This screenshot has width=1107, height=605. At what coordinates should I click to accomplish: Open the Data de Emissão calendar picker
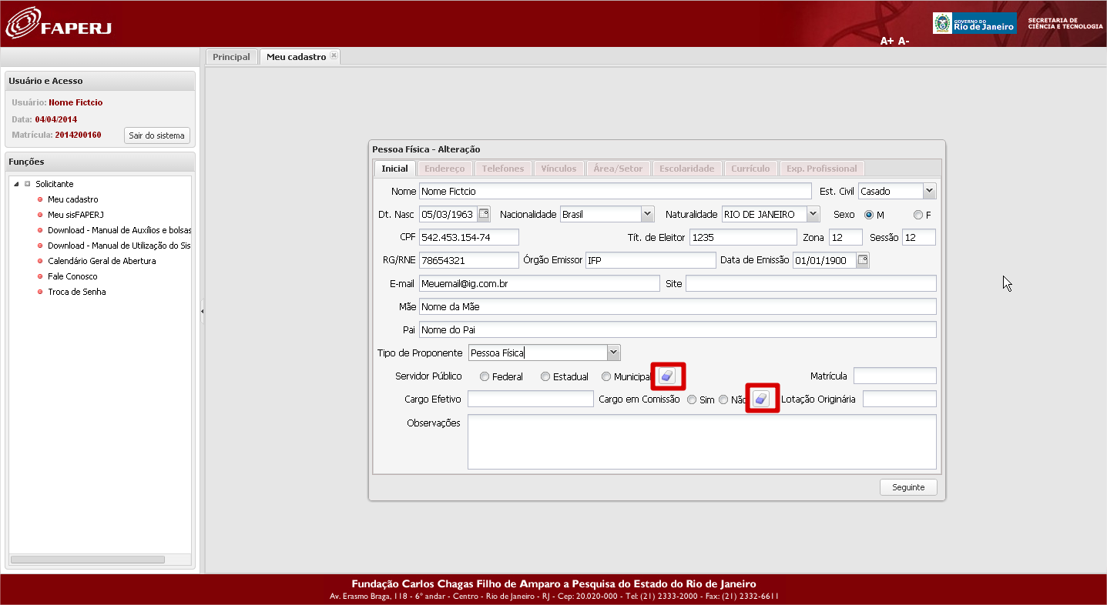tap(863, 260)
